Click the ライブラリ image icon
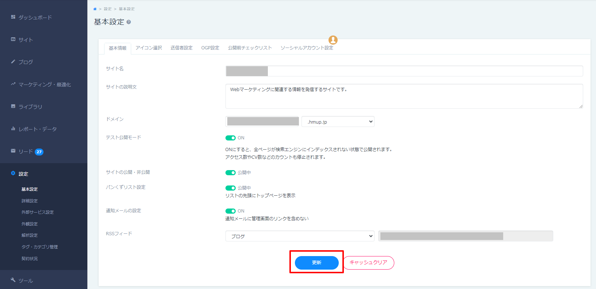 click(13, 106)
